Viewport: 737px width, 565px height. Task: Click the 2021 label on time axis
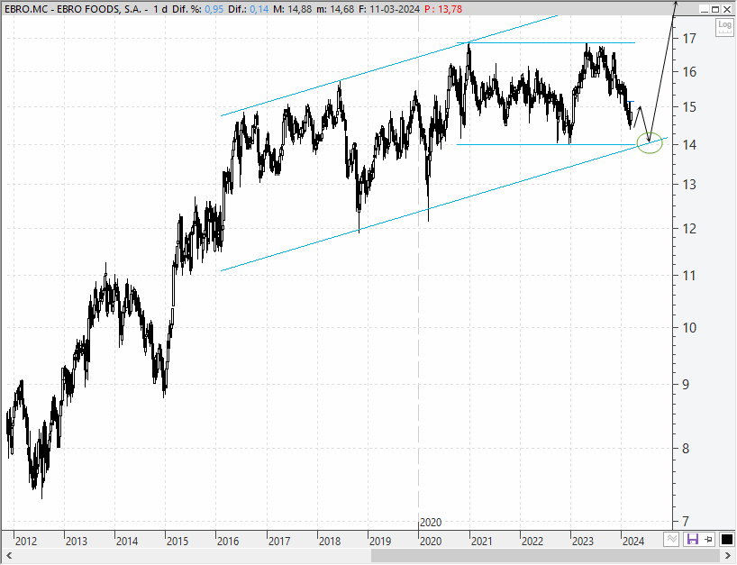[481, 541]
